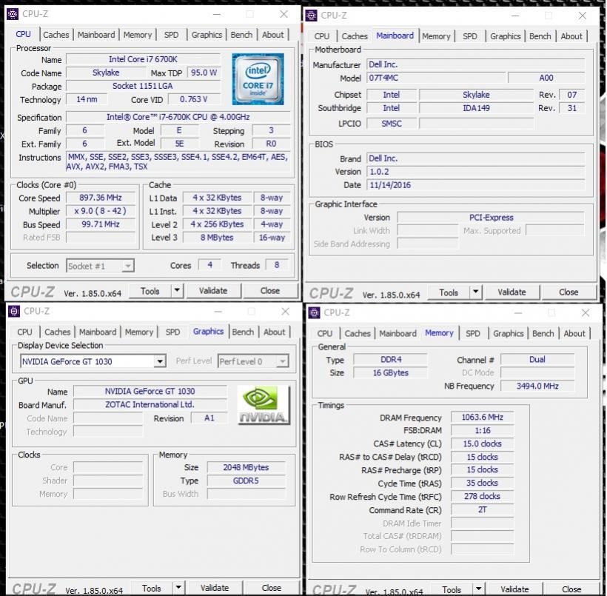Image resolution: width=607 pixels, height=596 pixels.
Task: Select Bench tab in Graphics window
Action: pyautogui.click(x=243, y=332)
